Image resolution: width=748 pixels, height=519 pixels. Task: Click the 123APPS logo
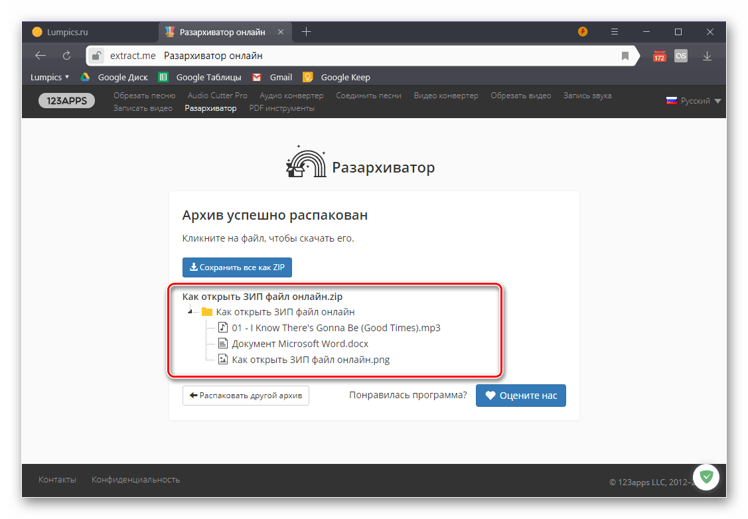click(x=66, y=102)
